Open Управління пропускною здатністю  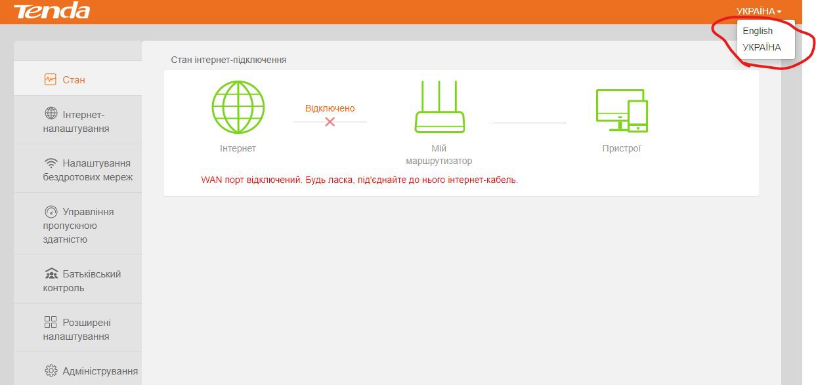coord(77,225)
